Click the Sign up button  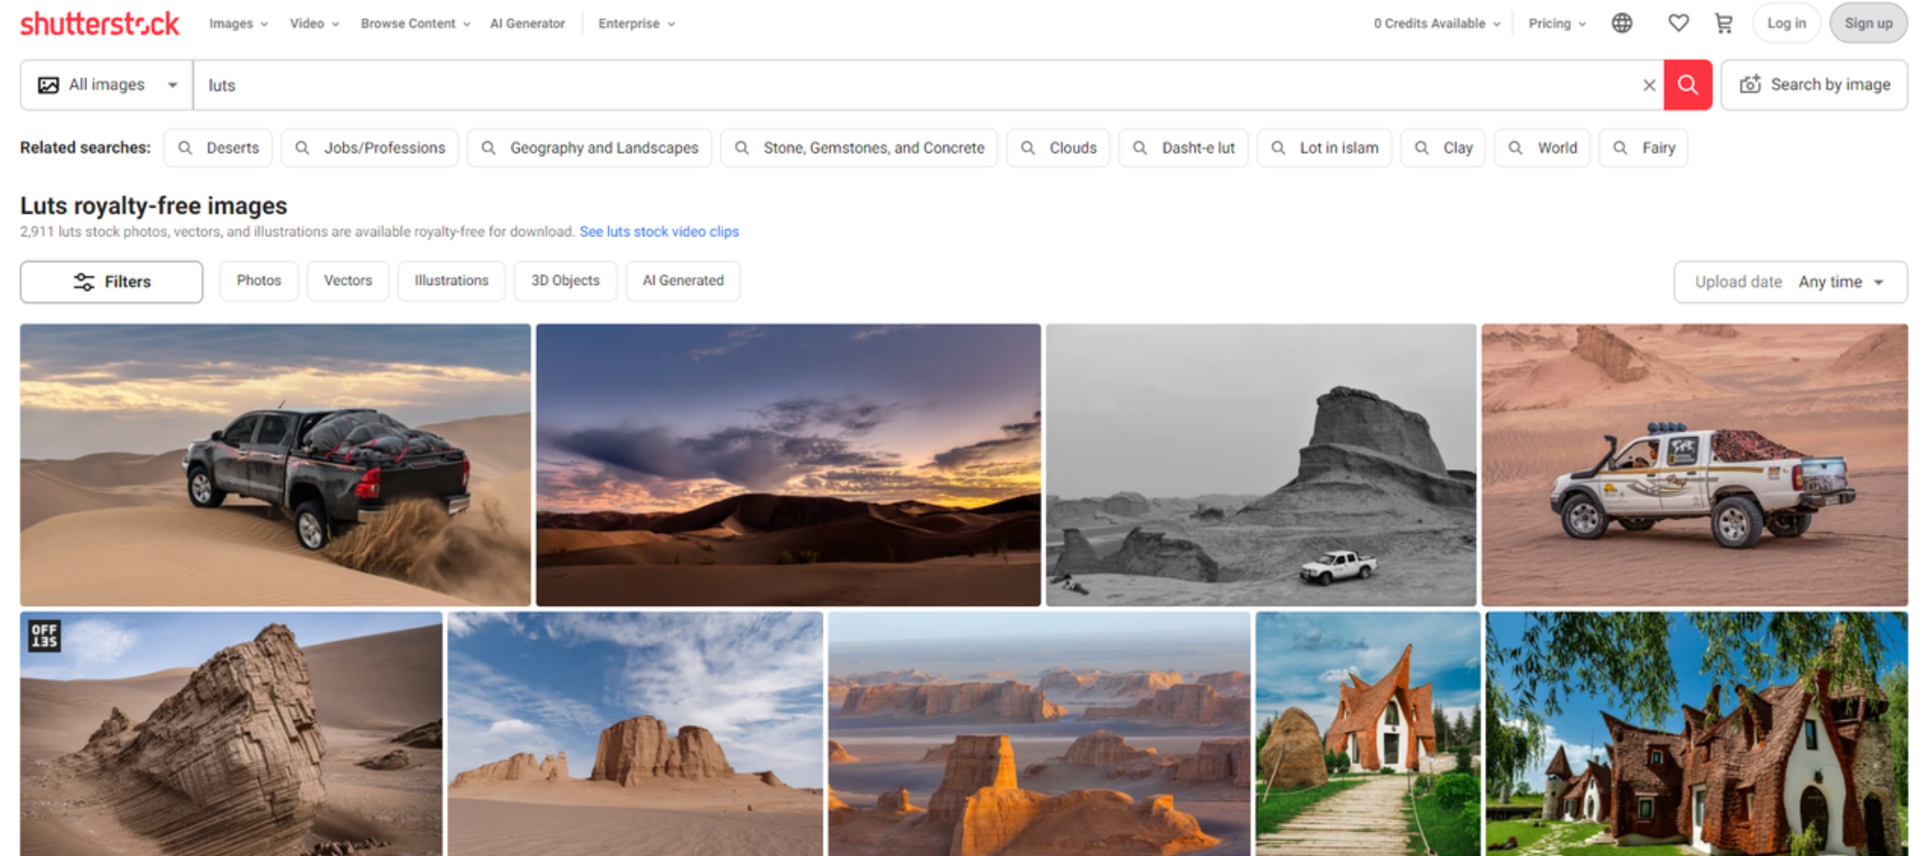tap(1868, 23)
